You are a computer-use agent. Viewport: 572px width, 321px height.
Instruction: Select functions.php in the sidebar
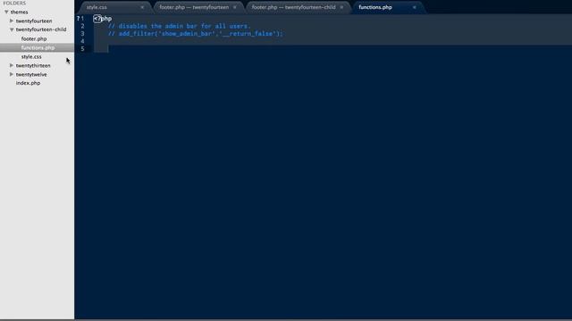[x=38, y=47]
